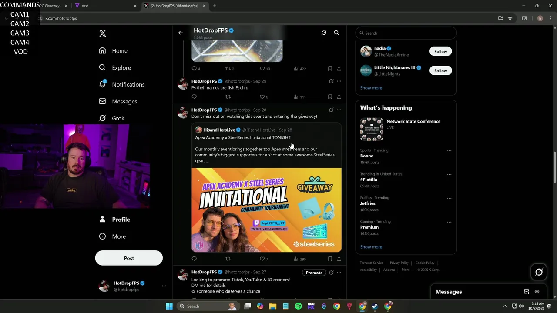Reply to the post with 4 replies

[x=194, y=69]
